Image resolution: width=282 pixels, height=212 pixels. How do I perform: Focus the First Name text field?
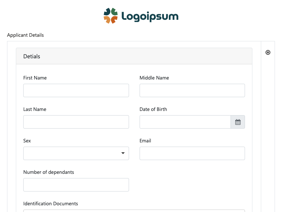(x=76, y=90)
